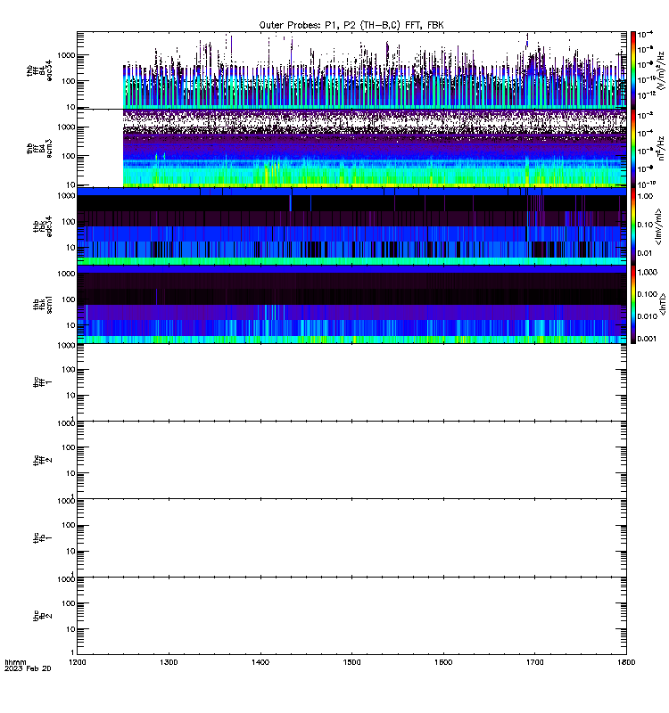Click the 100 y-axis tick of thc fb 1
The width and height of the screenshot is (669, 713).
click(69, 525)
